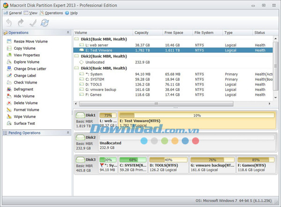Choose Hide Volume operation

point(21,96)
